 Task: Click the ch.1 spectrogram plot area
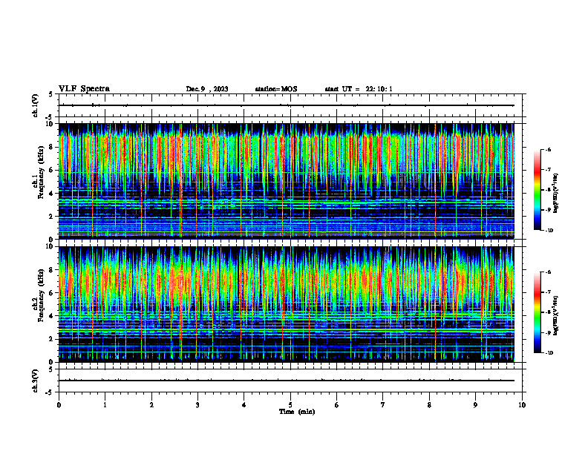point(286,181)
